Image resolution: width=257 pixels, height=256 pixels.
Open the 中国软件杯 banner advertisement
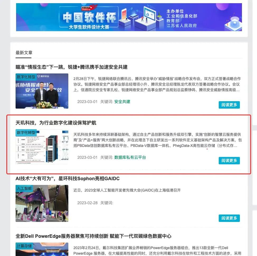tap(129, 17)
